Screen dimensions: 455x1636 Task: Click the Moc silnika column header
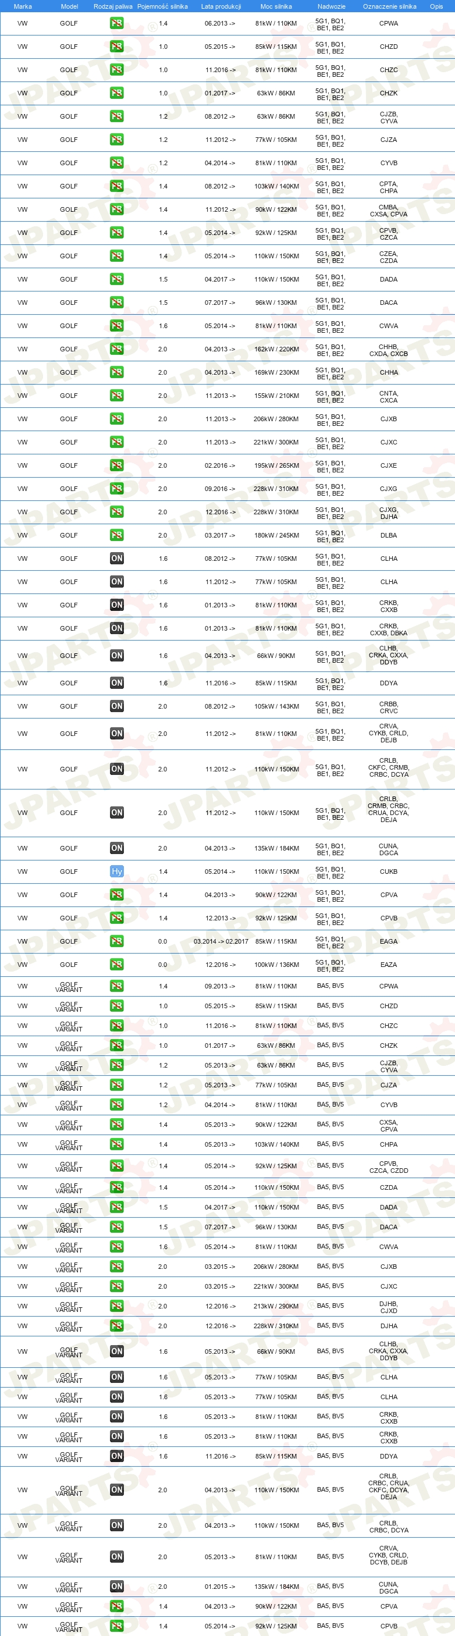tap(276, 6)
